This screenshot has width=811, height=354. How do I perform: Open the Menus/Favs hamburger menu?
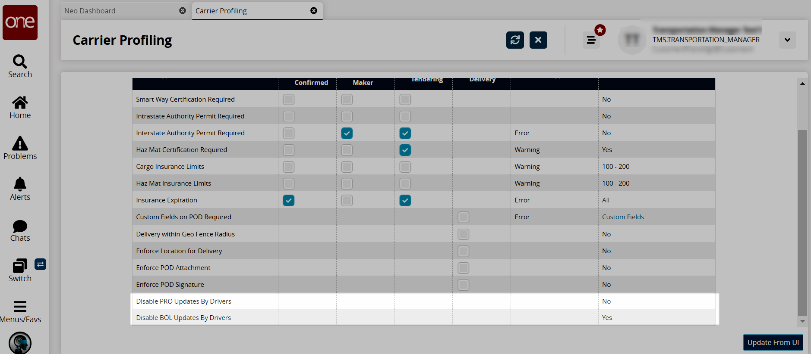click(20, 312)
